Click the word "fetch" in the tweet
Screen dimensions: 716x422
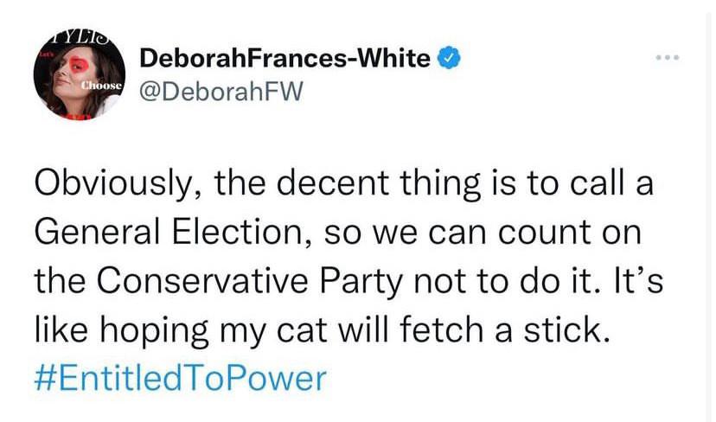(x=457, y=330)
